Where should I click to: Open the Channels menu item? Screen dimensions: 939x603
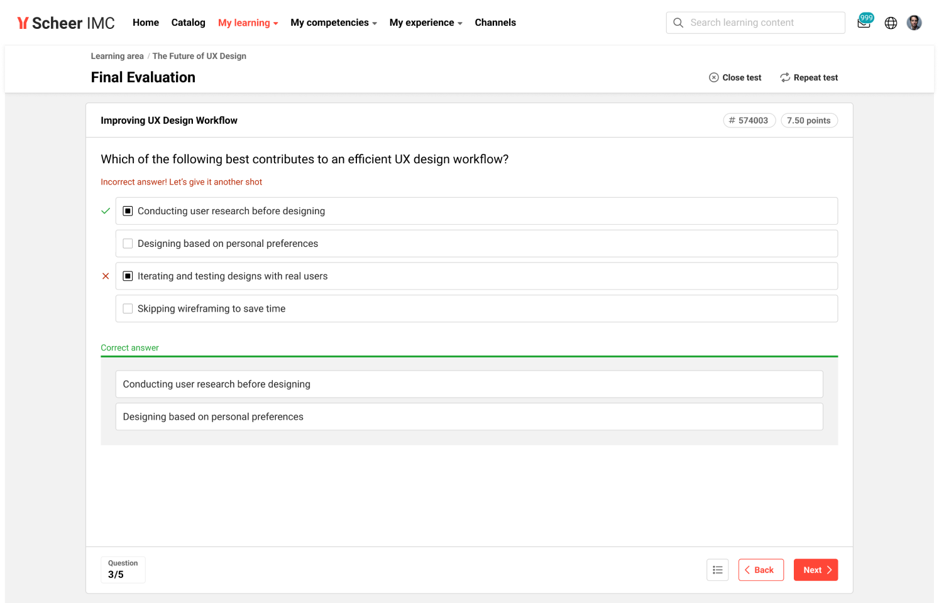(495, 23)
